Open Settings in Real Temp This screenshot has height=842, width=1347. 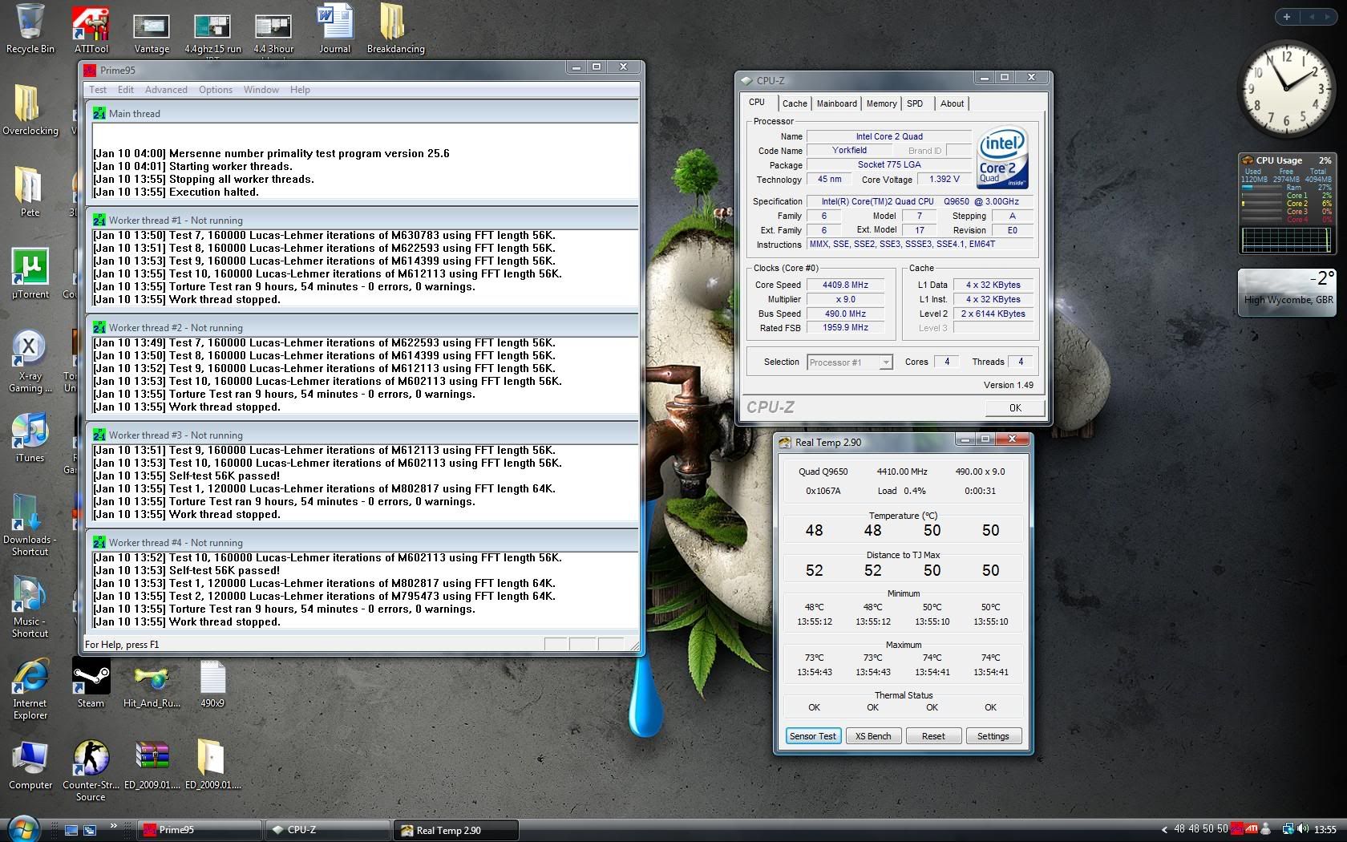pyautogui.click(x=993, y=736)
